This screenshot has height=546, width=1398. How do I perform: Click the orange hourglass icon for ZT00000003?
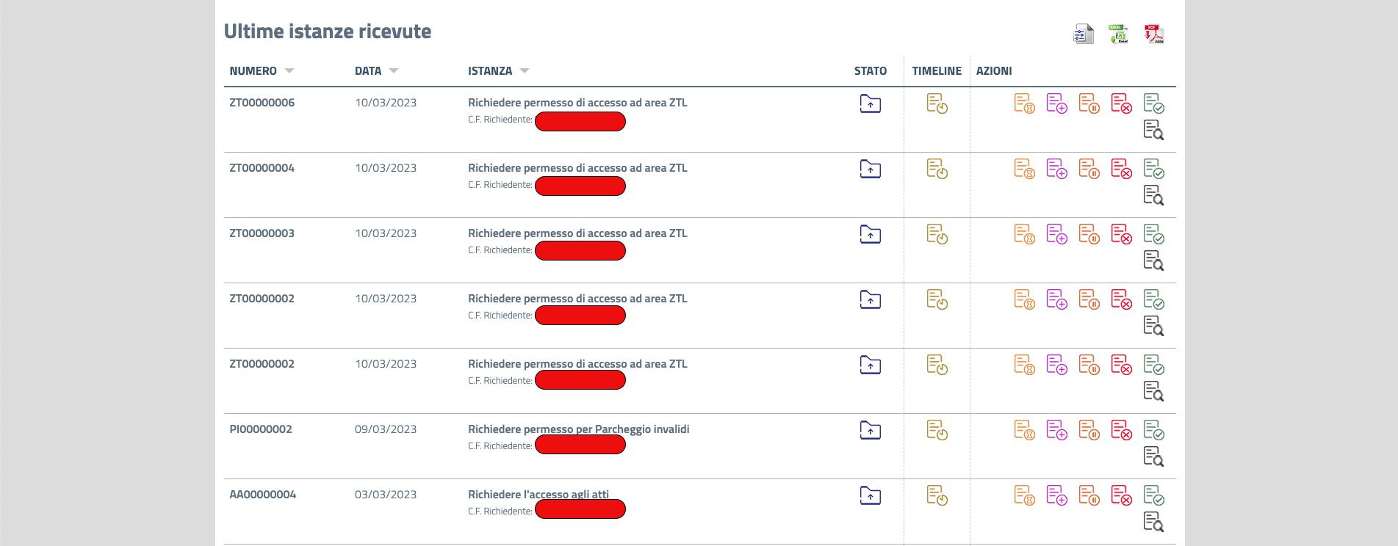tap(1024, 234)
